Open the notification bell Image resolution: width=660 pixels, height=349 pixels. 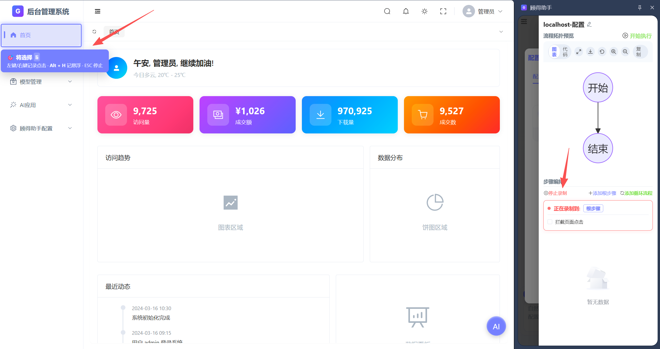[406, 11]
